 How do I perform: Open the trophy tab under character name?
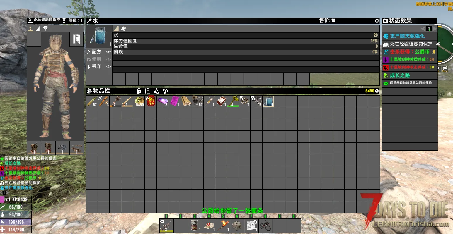[45, 29]
